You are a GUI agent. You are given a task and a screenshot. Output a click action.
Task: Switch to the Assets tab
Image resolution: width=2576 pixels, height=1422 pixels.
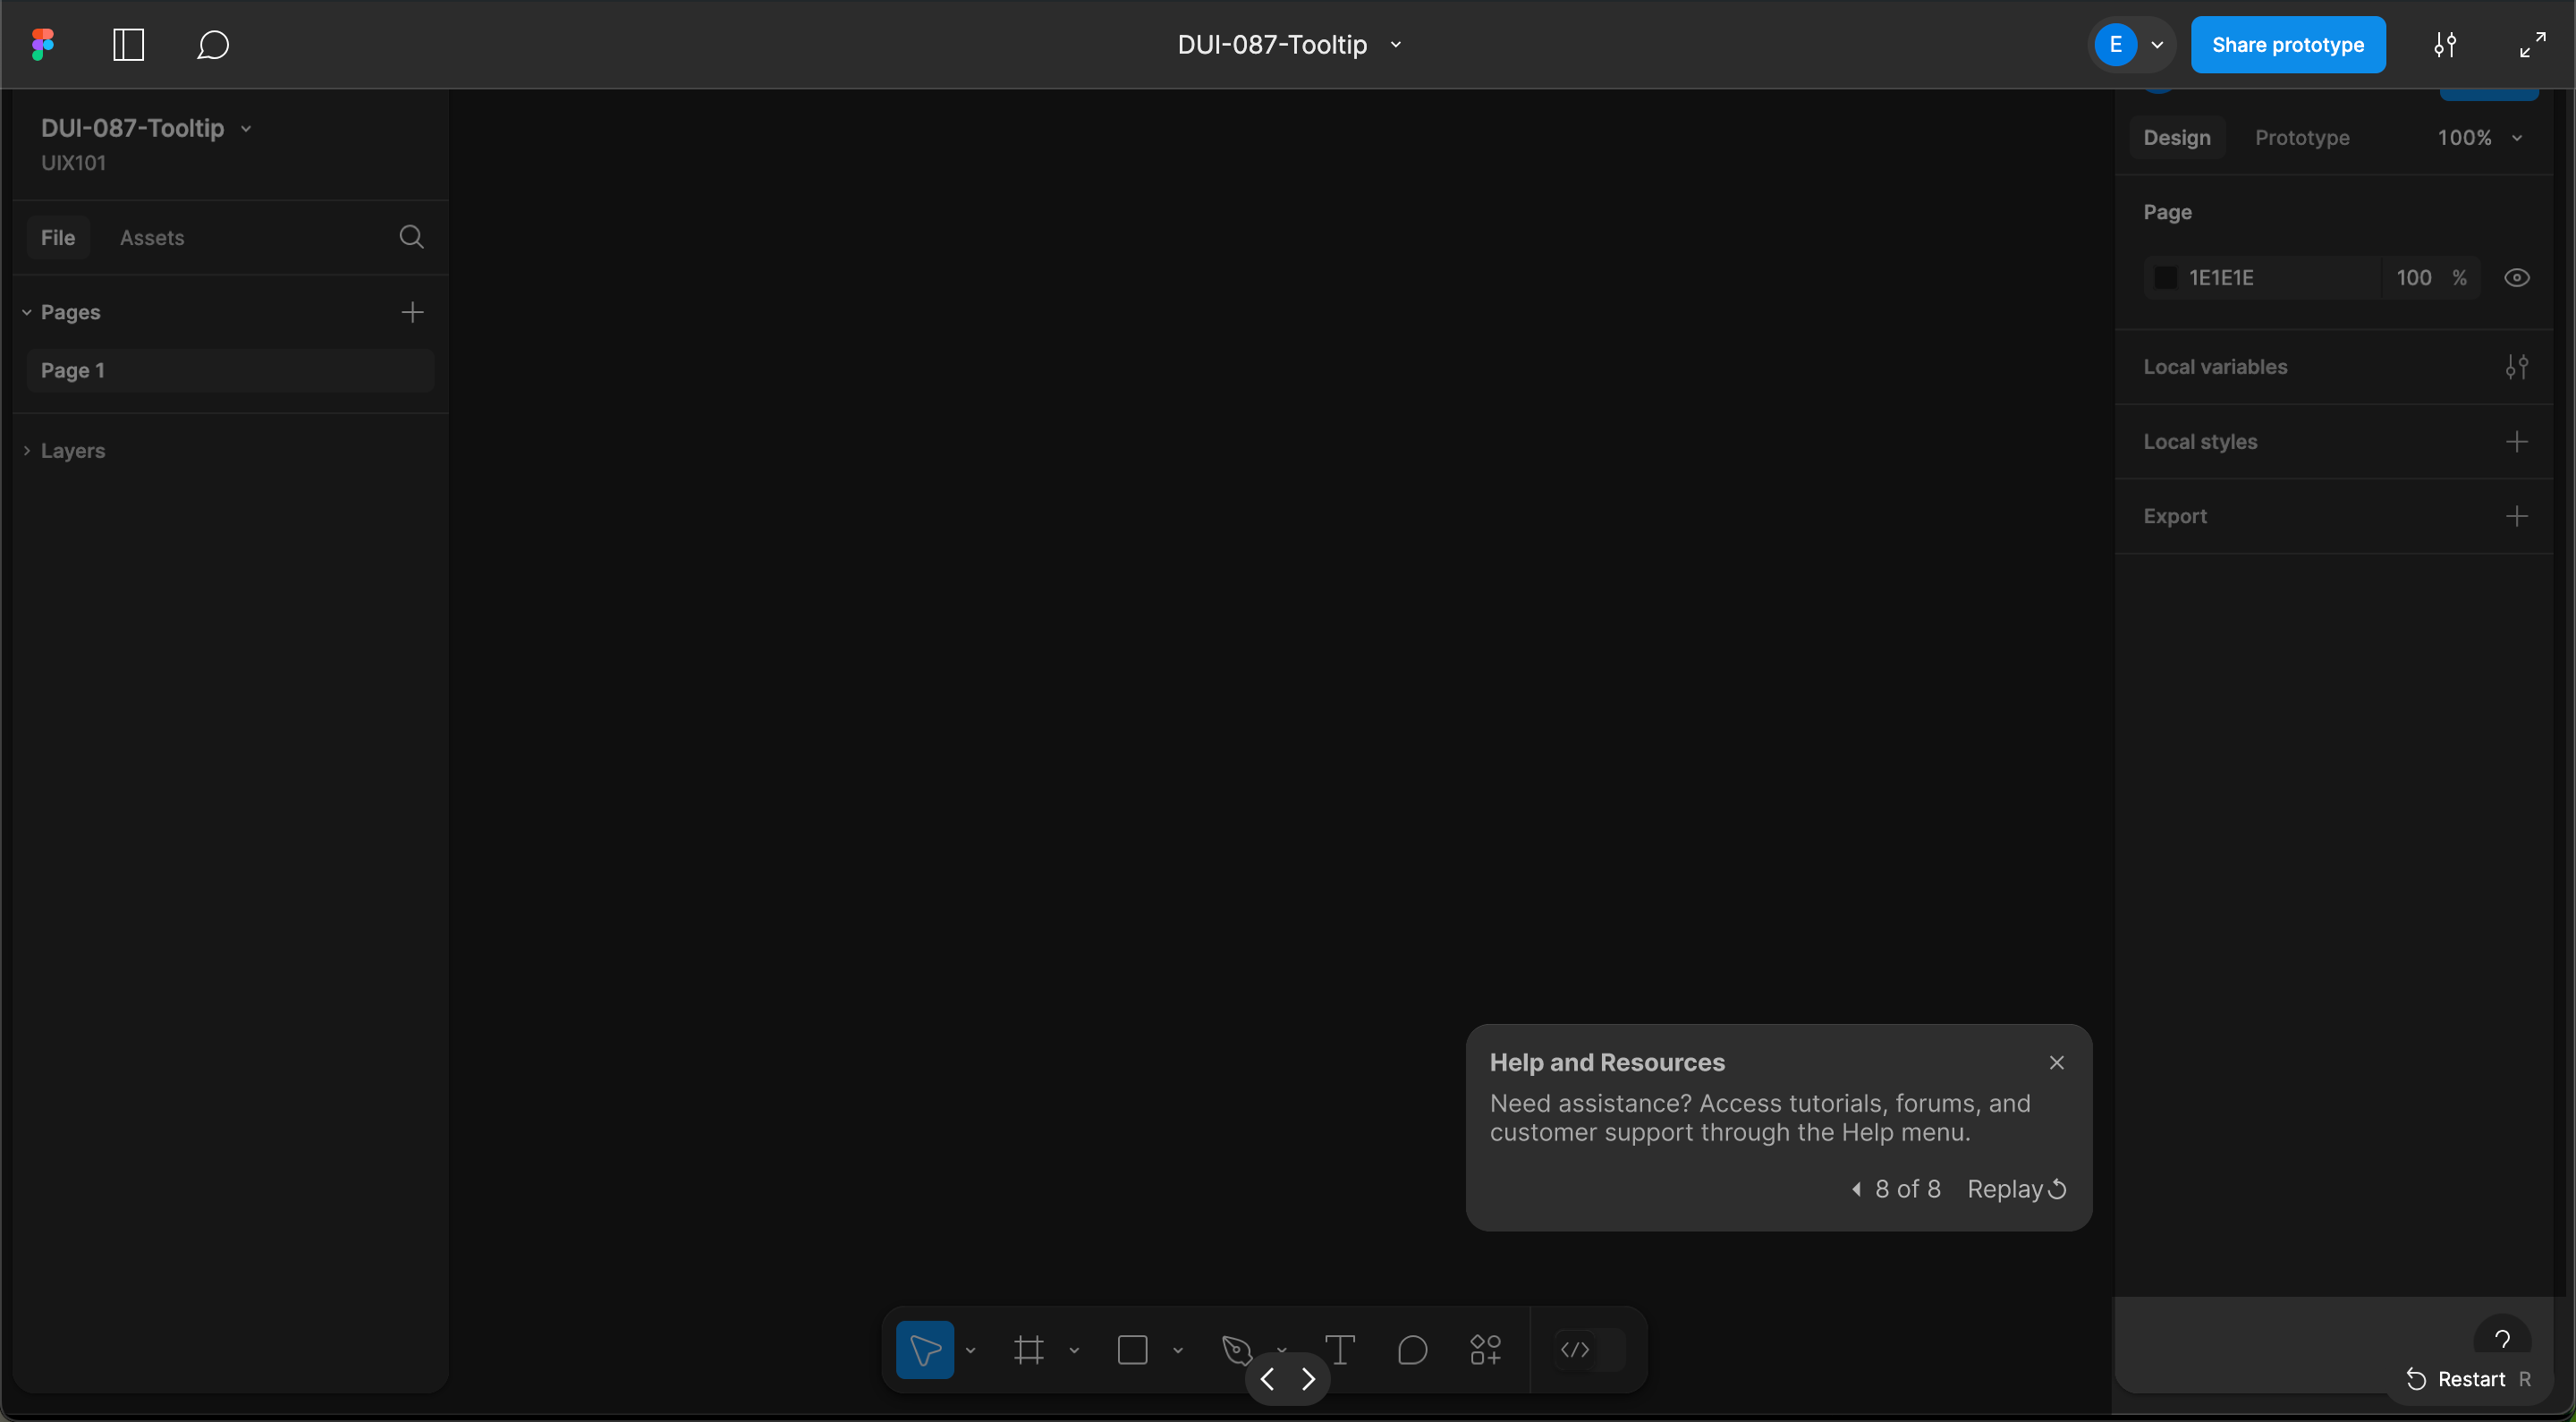(152, 238)
